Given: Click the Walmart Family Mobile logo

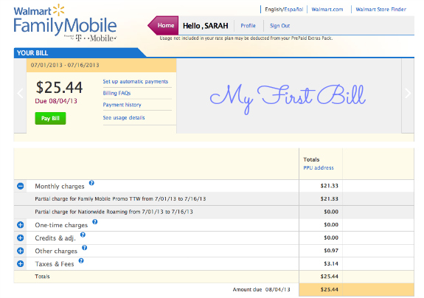Looking at the screenshot, I should pyautogui.click(x=65, y=23).
